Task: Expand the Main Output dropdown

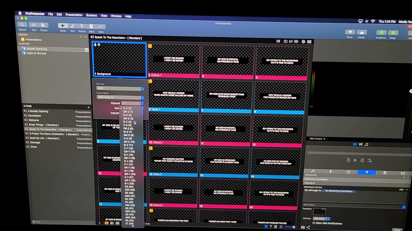Action: 317,139
